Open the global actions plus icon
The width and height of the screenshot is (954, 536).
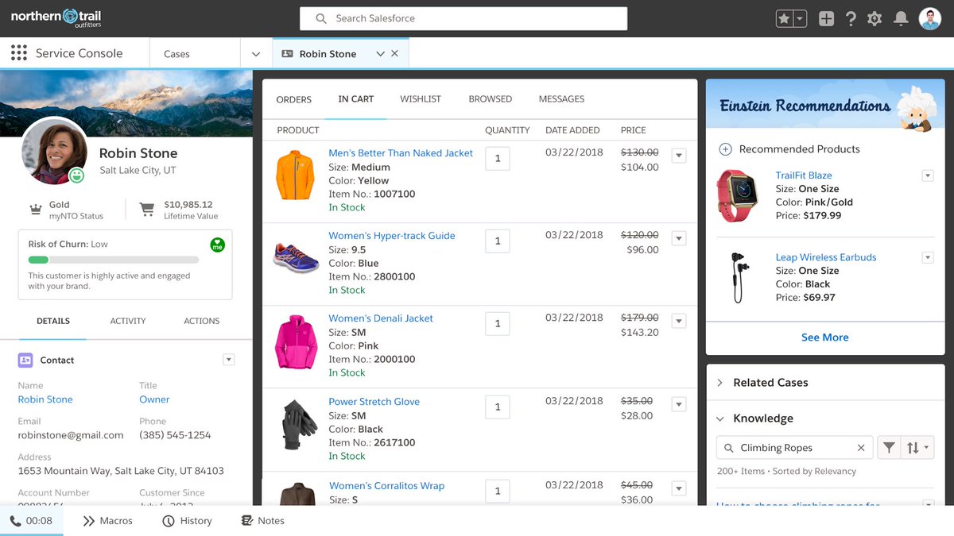[826, 18]
